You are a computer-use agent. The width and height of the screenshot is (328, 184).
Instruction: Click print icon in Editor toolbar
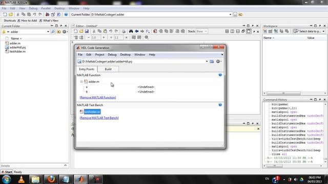124,31
